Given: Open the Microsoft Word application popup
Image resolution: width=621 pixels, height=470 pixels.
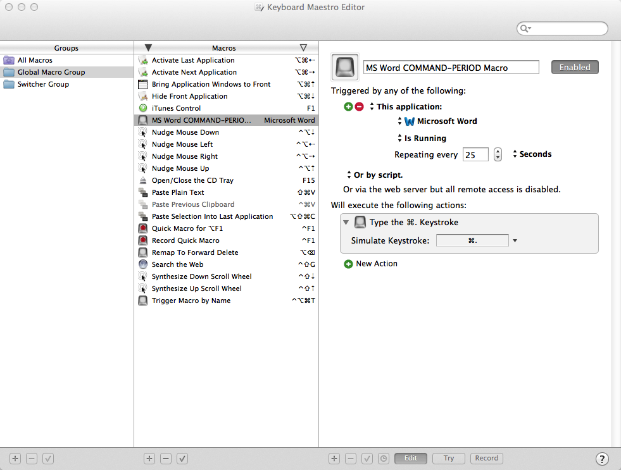Looking at the screenshot, I should coord(437,121).
